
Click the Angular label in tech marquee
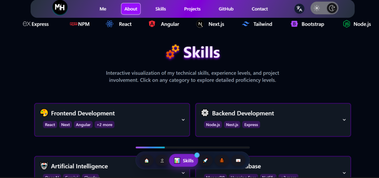[x=170, y=24]
